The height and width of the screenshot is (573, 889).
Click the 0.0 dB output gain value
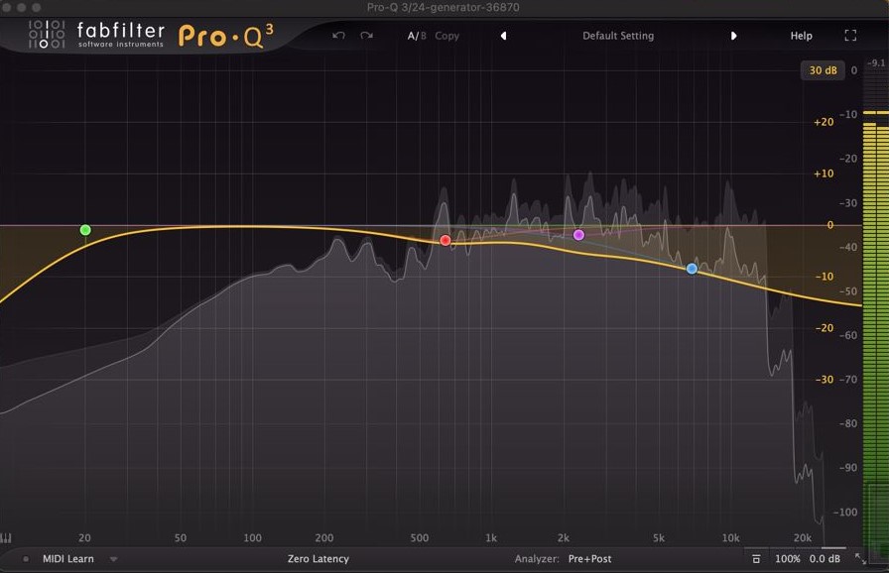825,559
